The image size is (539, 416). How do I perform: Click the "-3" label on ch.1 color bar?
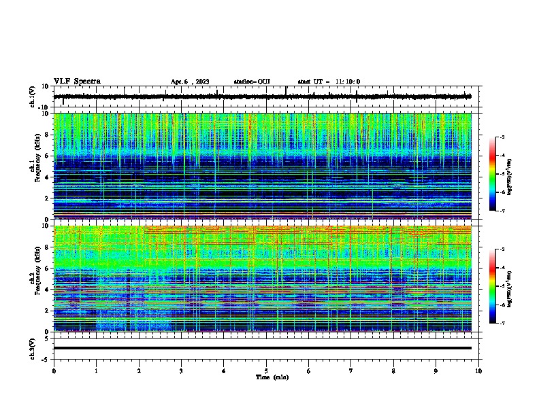pyautogui.click(x=502, y=137)
